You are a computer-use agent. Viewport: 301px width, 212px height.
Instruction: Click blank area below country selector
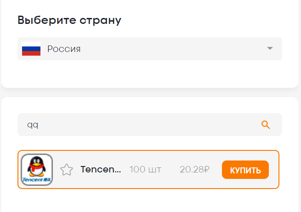(x=150, y=74)
